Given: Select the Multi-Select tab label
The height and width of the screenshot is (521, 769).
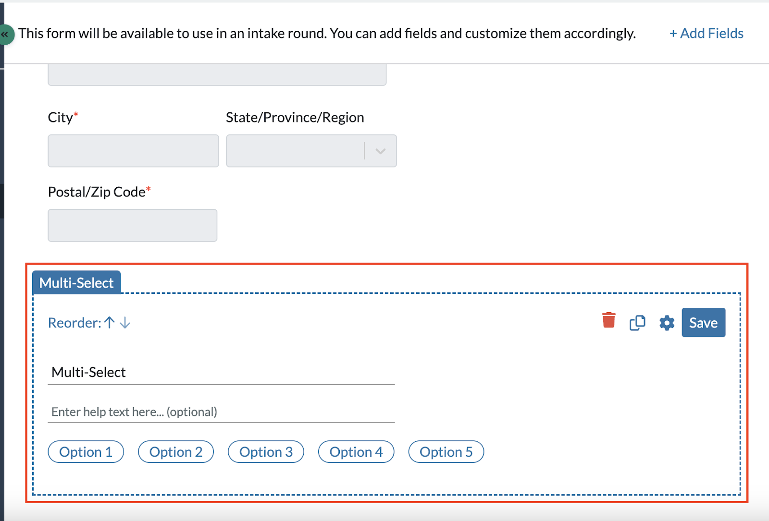Looking at the screenshot, I should 76,282.
